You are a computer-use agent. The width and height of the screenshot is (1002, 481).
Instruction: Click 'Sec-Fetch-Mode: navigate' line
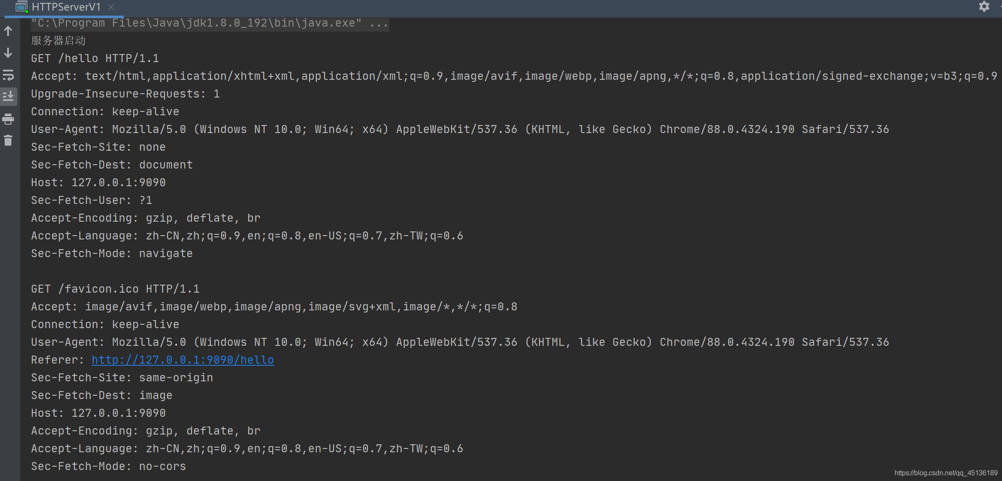112,253
